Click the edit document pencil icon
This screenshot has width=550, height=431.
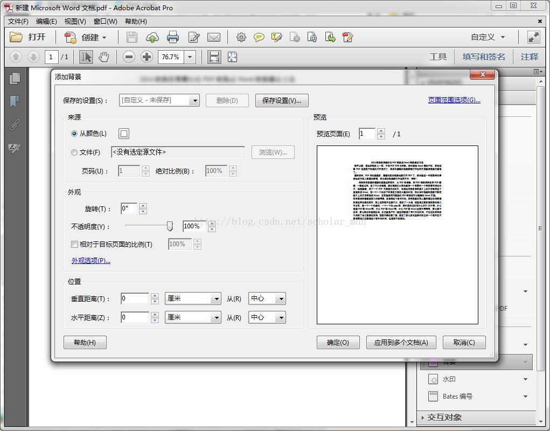pyautogui.click(x=193, y=37)
